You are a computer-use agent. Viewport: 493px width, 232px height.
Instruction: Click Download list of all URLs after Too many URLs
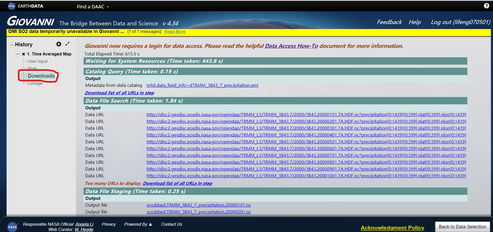pyautogui.click(x=178, y=183)
